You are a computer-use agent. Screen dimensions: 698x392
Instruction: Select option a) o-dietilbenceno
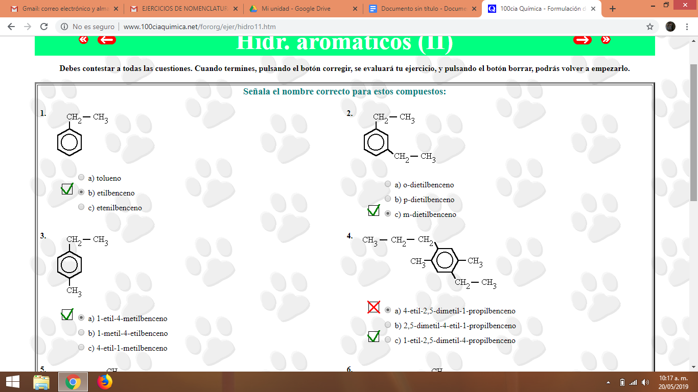click(x=388, y=184)
